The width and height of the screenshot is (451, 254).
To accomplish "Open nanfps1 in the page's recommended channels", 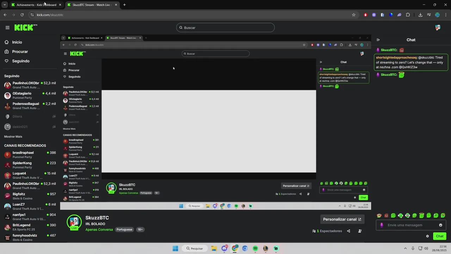I will (x=30, y=217).
